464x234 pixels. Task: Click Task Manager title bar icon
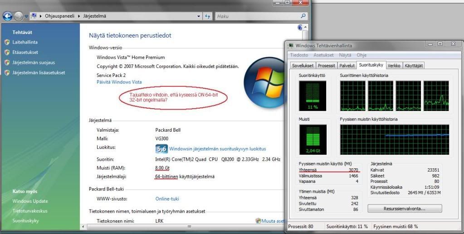coord(291,46)
